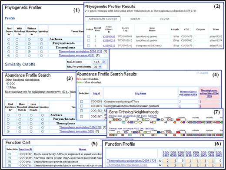
Task: Open the Gene Object ID link in result row 2
Action: tap(109, 40)
